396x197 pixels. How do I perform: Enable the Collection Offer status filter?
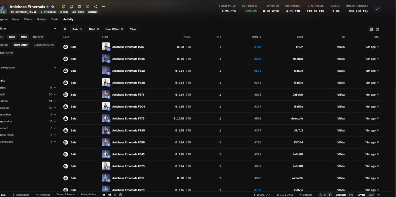(44, 44)
